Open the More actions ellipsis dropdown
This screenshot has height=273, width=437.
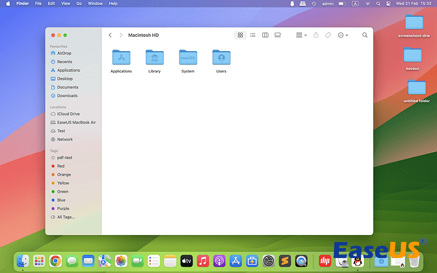343,36
